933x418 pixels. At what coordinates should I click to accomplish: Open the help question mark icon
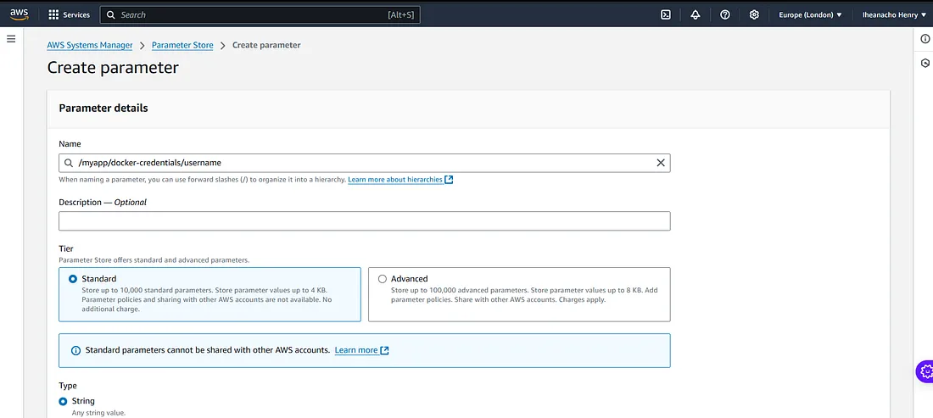(724, 15)
